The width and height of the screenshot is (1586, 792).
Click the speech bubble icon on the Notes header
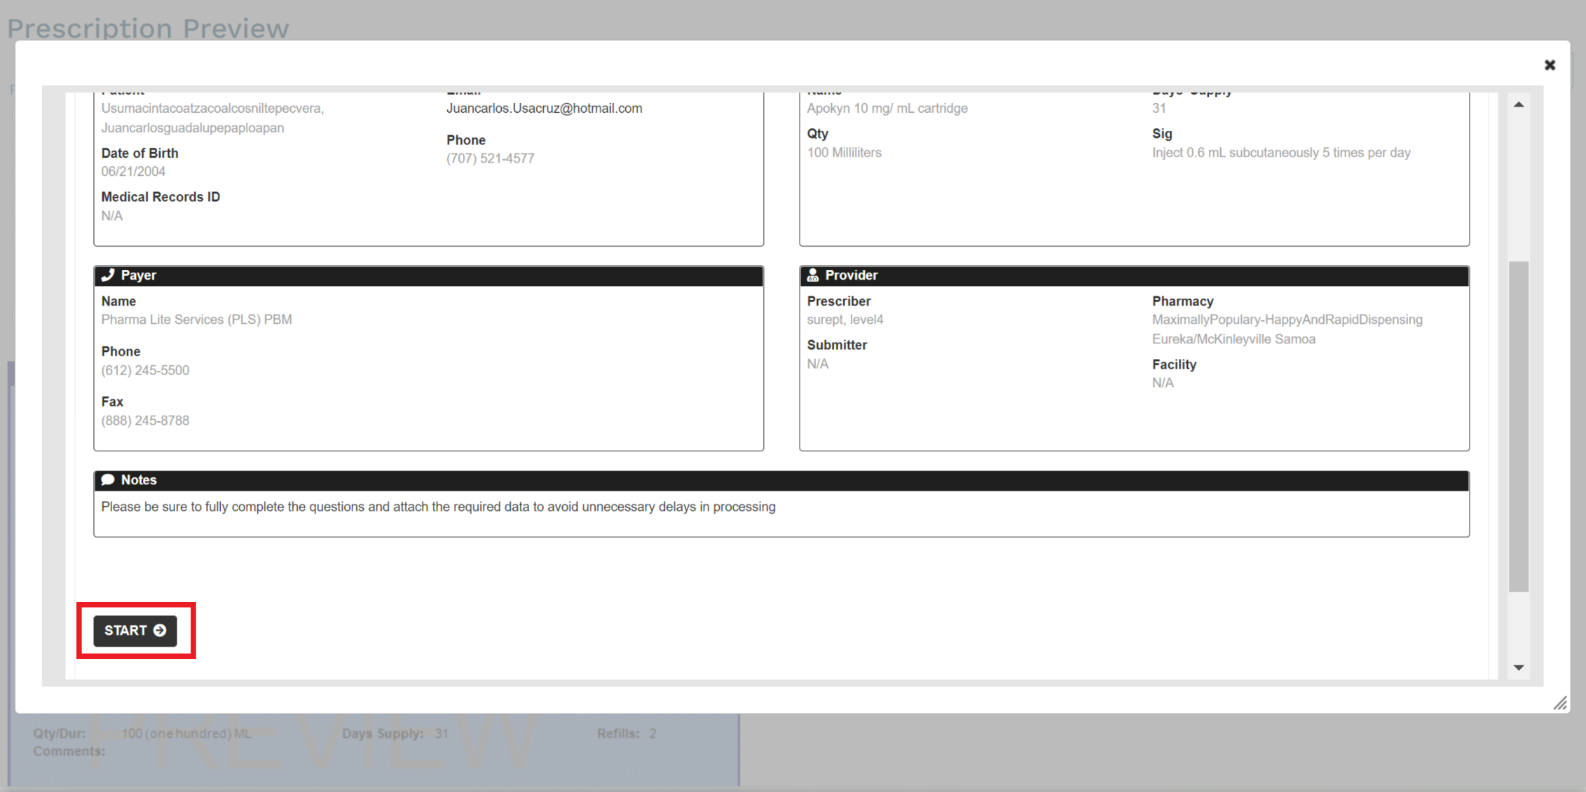[x=109, y=479]
